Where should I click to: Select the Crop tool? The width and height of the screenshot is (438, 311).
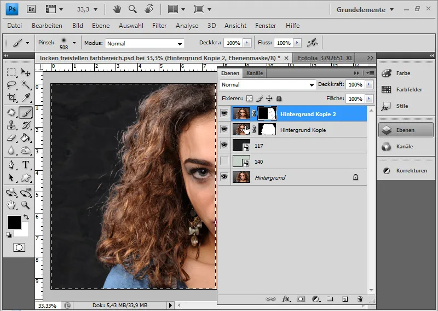[x=11, y=97]
